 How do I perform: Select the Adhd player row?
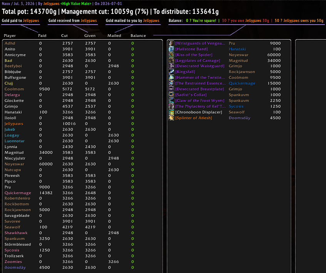pos(82,43)
